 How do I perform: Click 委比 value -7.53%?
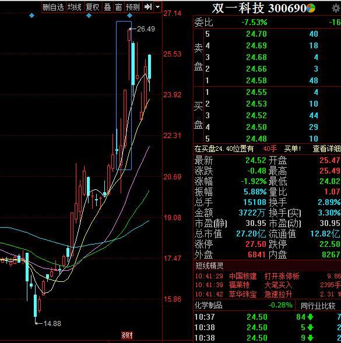(254, 22)
